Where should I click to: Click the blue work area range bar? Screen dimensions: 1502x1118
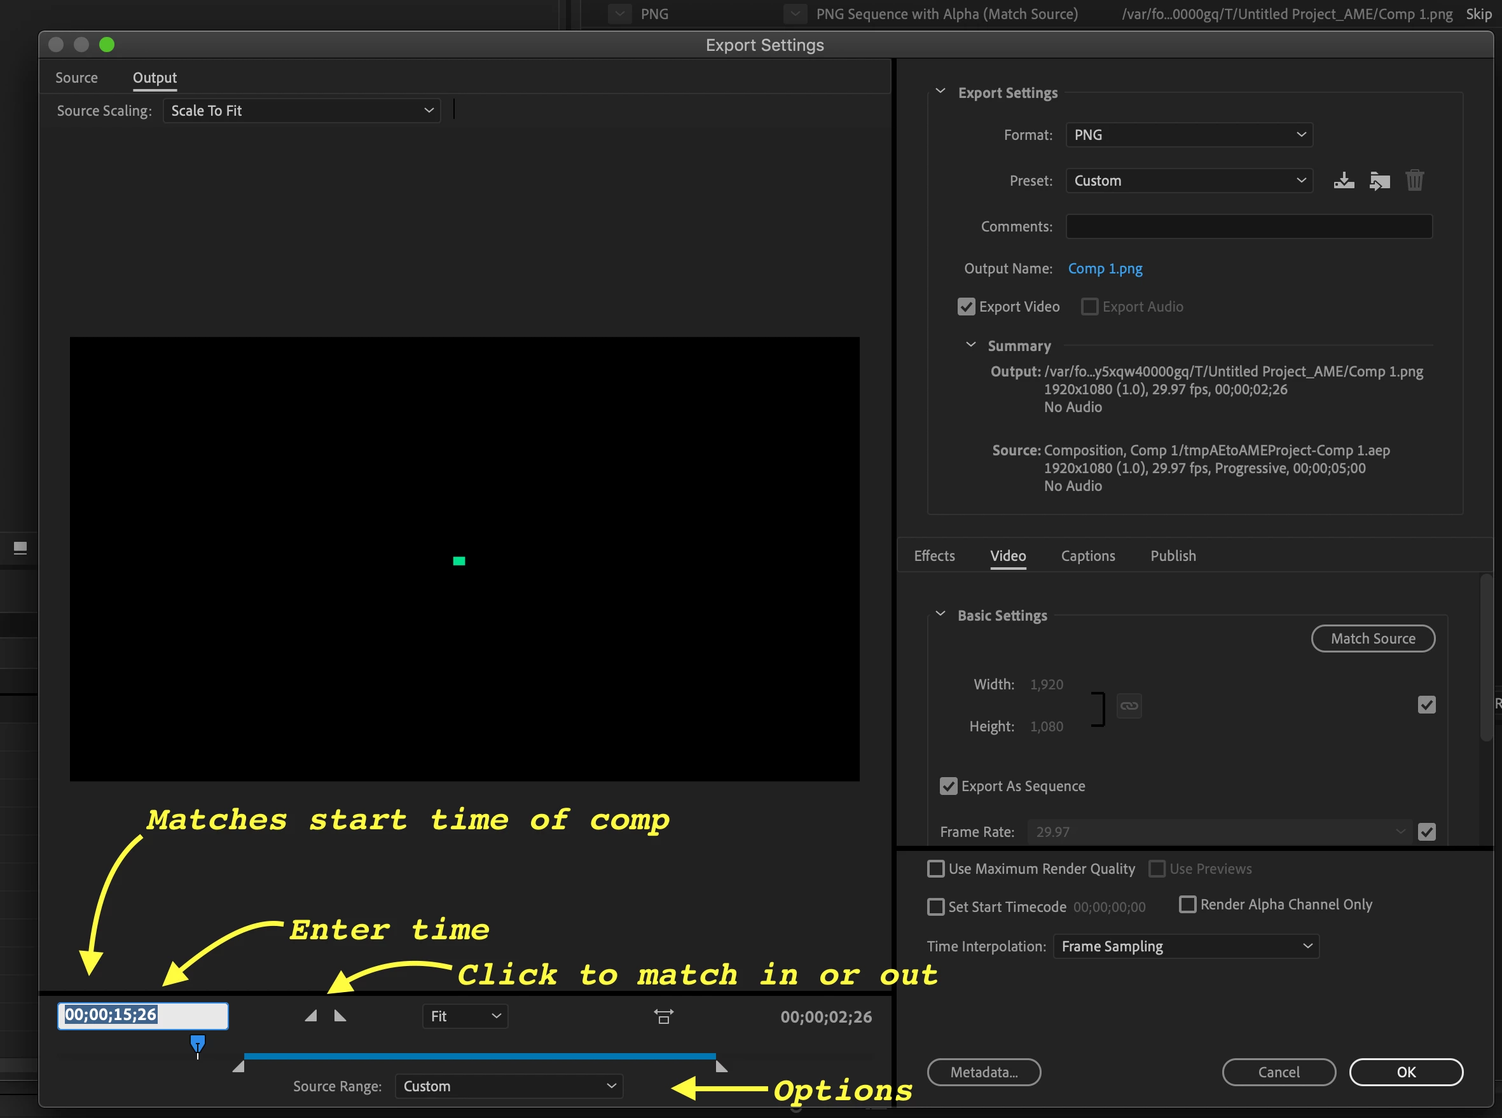(479, 1056)
